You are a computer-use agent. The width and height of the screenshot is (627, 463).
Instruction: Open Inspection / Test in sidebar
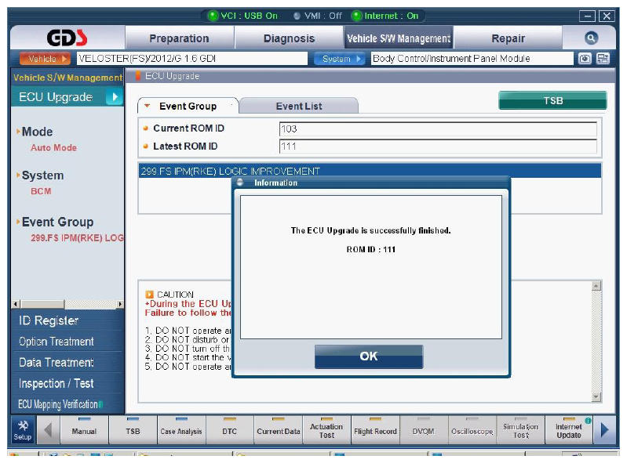coord(68,383)
